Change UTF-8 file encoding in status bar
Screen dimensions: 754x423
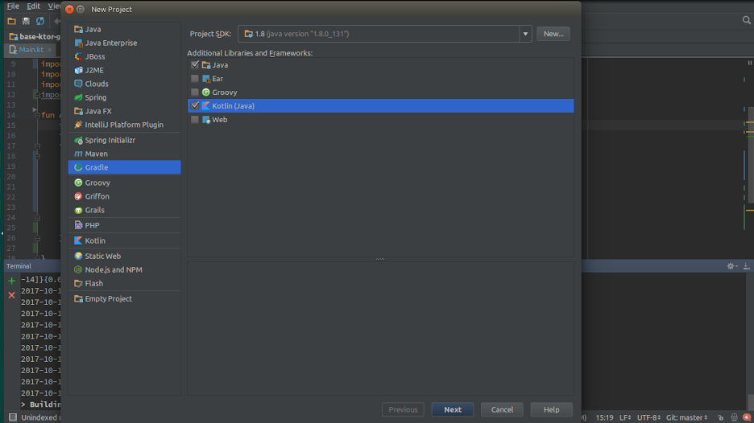[x=648, y=417]
